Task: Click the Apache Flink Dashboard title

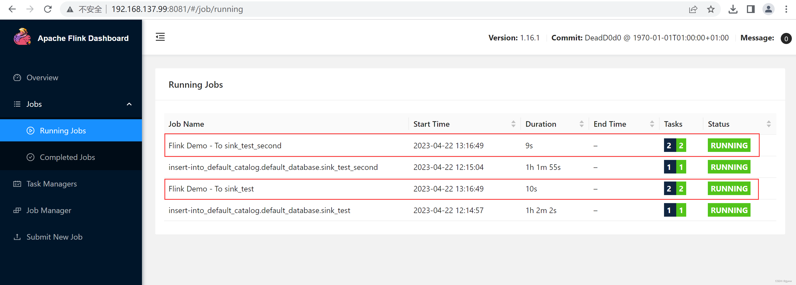Action: click(83, 38)
